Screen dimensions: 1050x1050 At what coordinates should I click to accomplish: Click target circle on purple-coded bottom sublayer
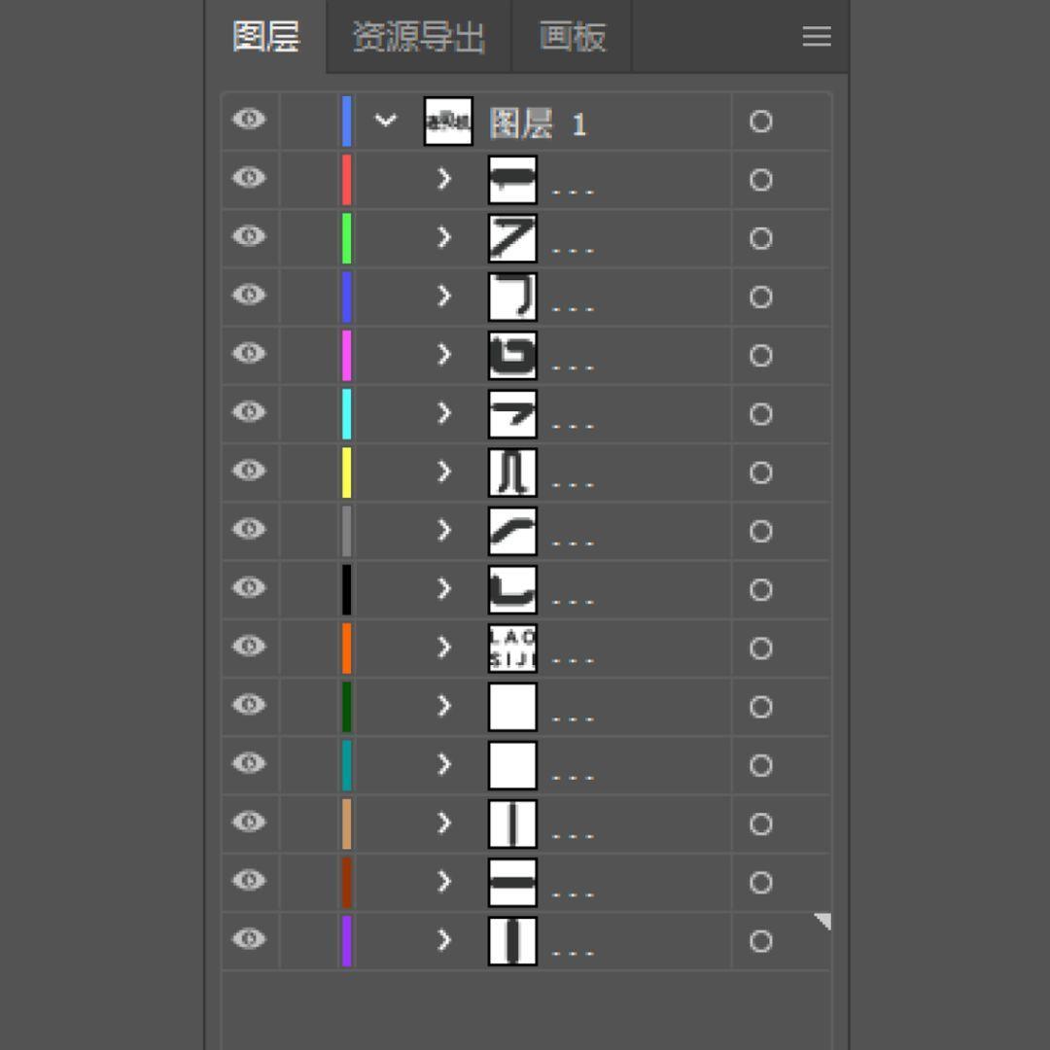(760, 941)
